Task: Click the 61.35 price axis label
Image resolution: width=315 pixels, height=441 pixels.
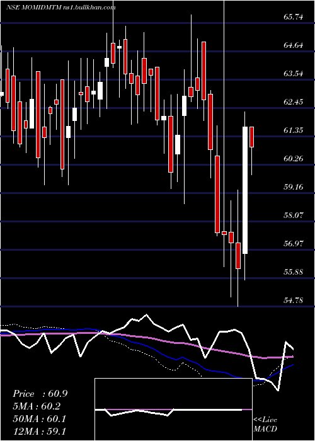Action: (294, 130)
